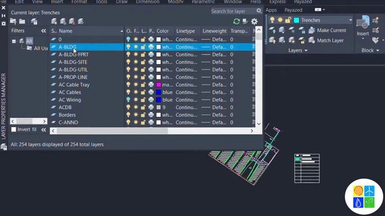
Task: Open the Draw menu
Action: [122, 2]
